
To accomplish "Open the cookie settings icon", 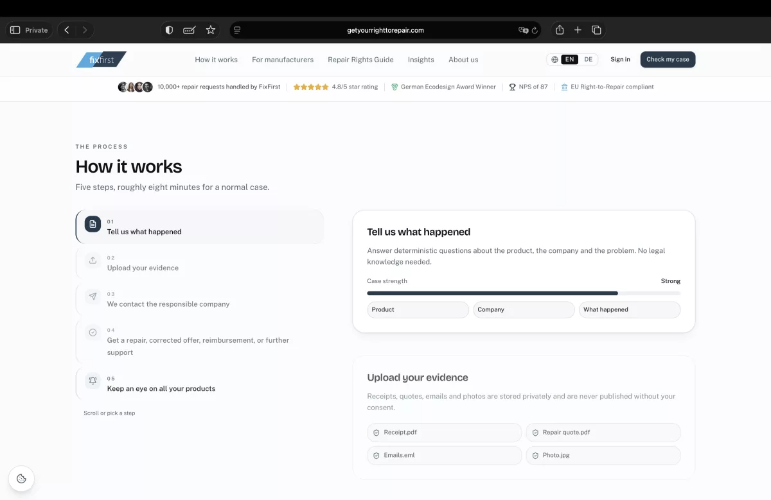I will [x=21, y=478].
